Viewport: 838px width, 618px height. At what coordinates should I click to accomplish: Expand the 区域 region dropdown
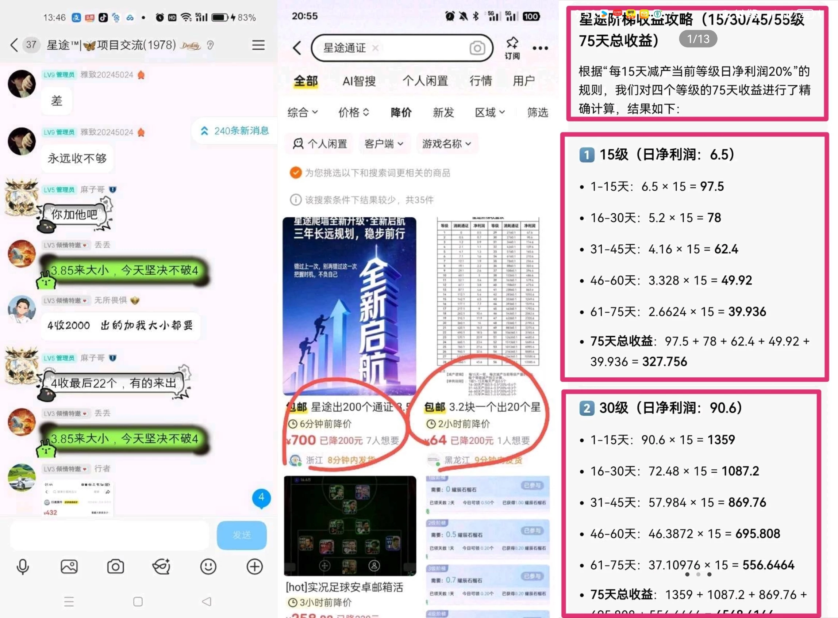(x=490, y=112)
